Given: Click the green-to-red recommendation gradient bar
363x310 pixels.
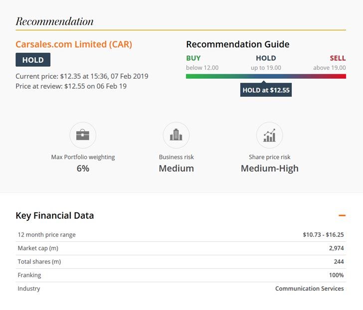Looking at the screenshot, I should 266,76.
